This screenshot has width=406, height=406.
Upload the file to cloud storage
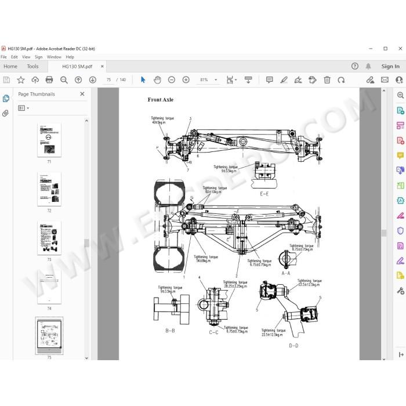[x=35, y=80]
